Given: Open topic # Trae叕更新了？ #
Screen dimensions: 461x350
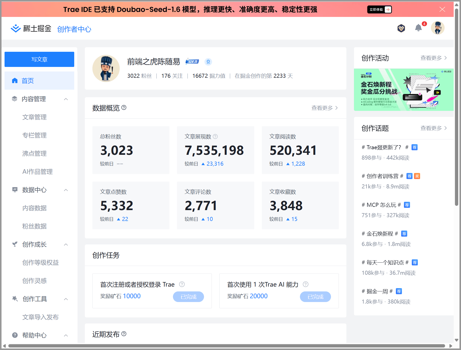Looking at the screenshot, I should [x=385, y=147].
